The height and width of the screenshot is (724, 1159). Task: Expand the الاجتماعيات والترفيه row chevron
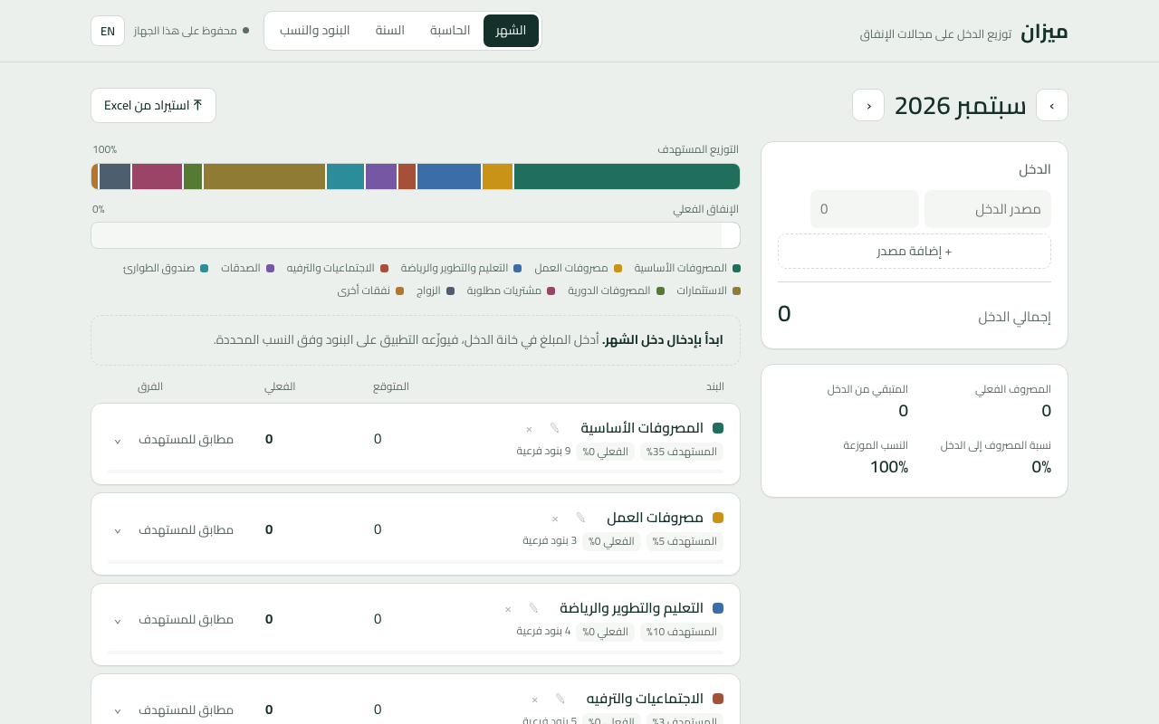point(117,710)
